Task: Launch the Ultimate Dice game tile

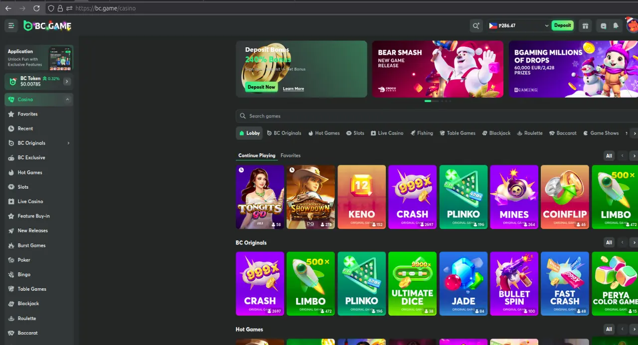Action: [x=412, y=284]
